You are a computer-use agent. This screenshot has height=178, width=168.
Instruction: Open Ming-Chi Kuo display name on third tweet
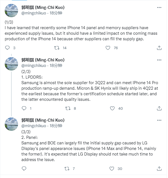(43, 120)
